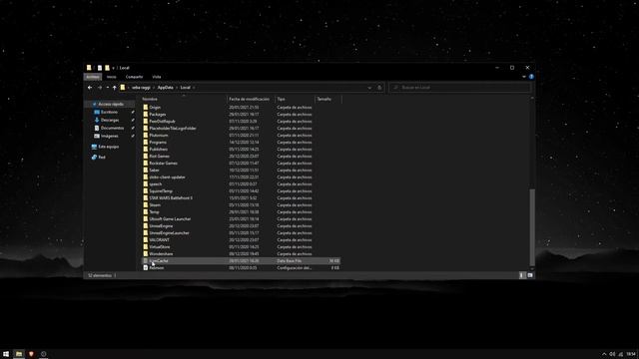Expand chevron after Local in breadcrumb
Image resolution: width=639 pixels, height=359 pixels.
(194, 88)
